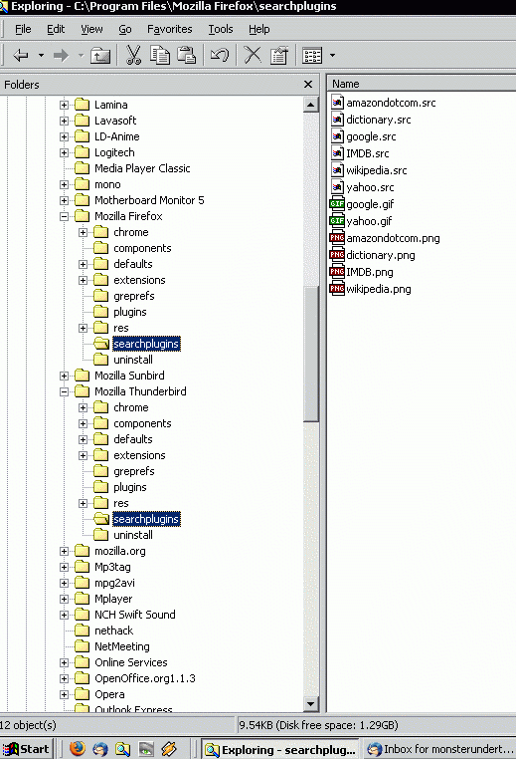516x759 pixels.
Task: Click the Copy toolbar icon
Action: [160, 55]
